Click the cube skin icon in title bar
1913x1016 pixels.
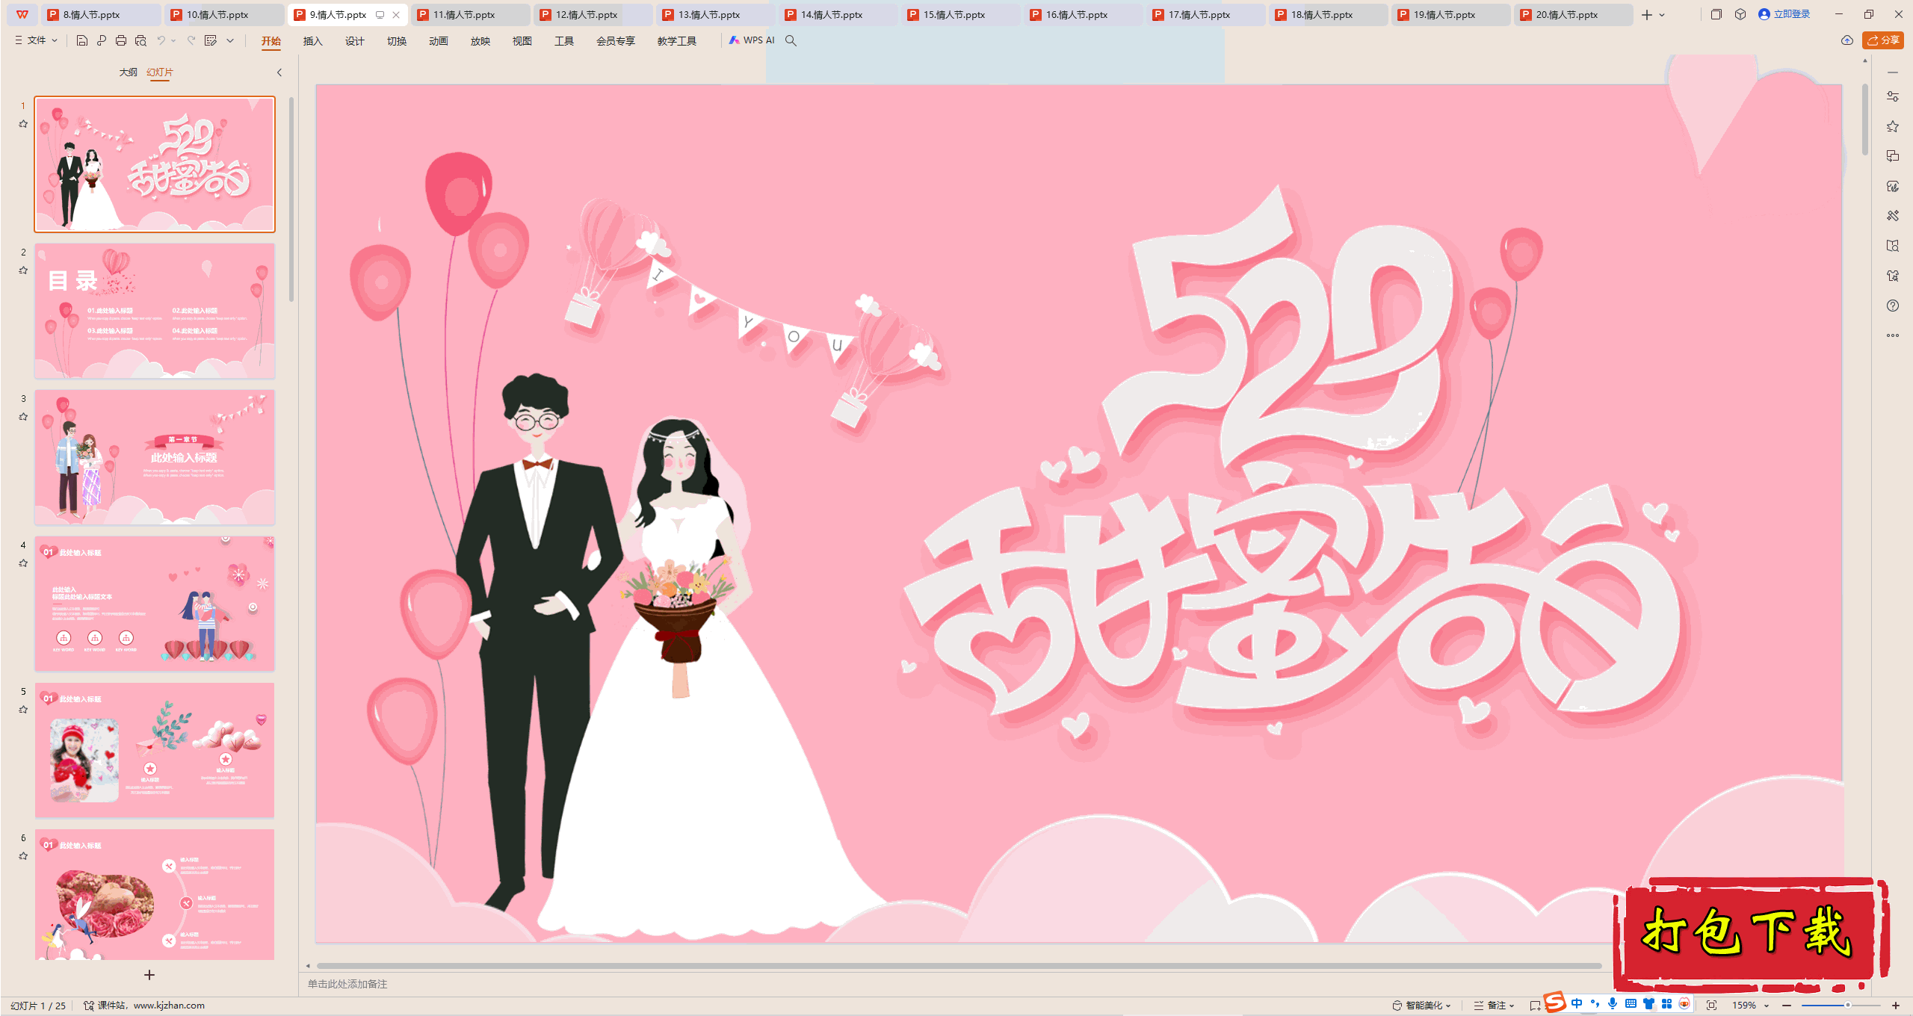[x=1740, y=14]
